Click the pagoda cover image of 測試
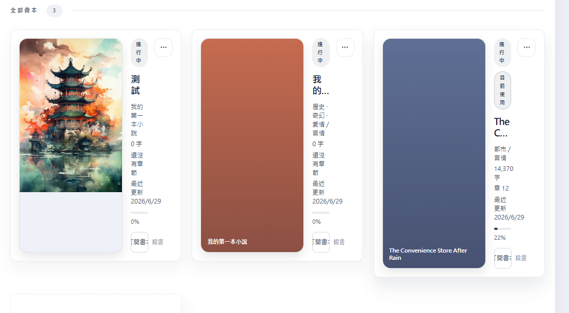 click(71, 115)
